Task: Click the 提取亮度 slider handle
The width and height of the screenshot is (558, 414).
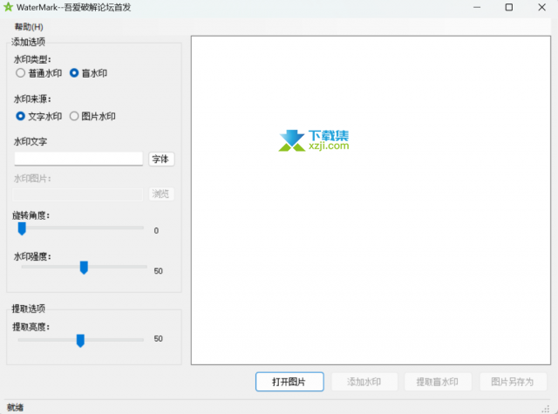Action: pyautogui.click(x=81, y=341)
